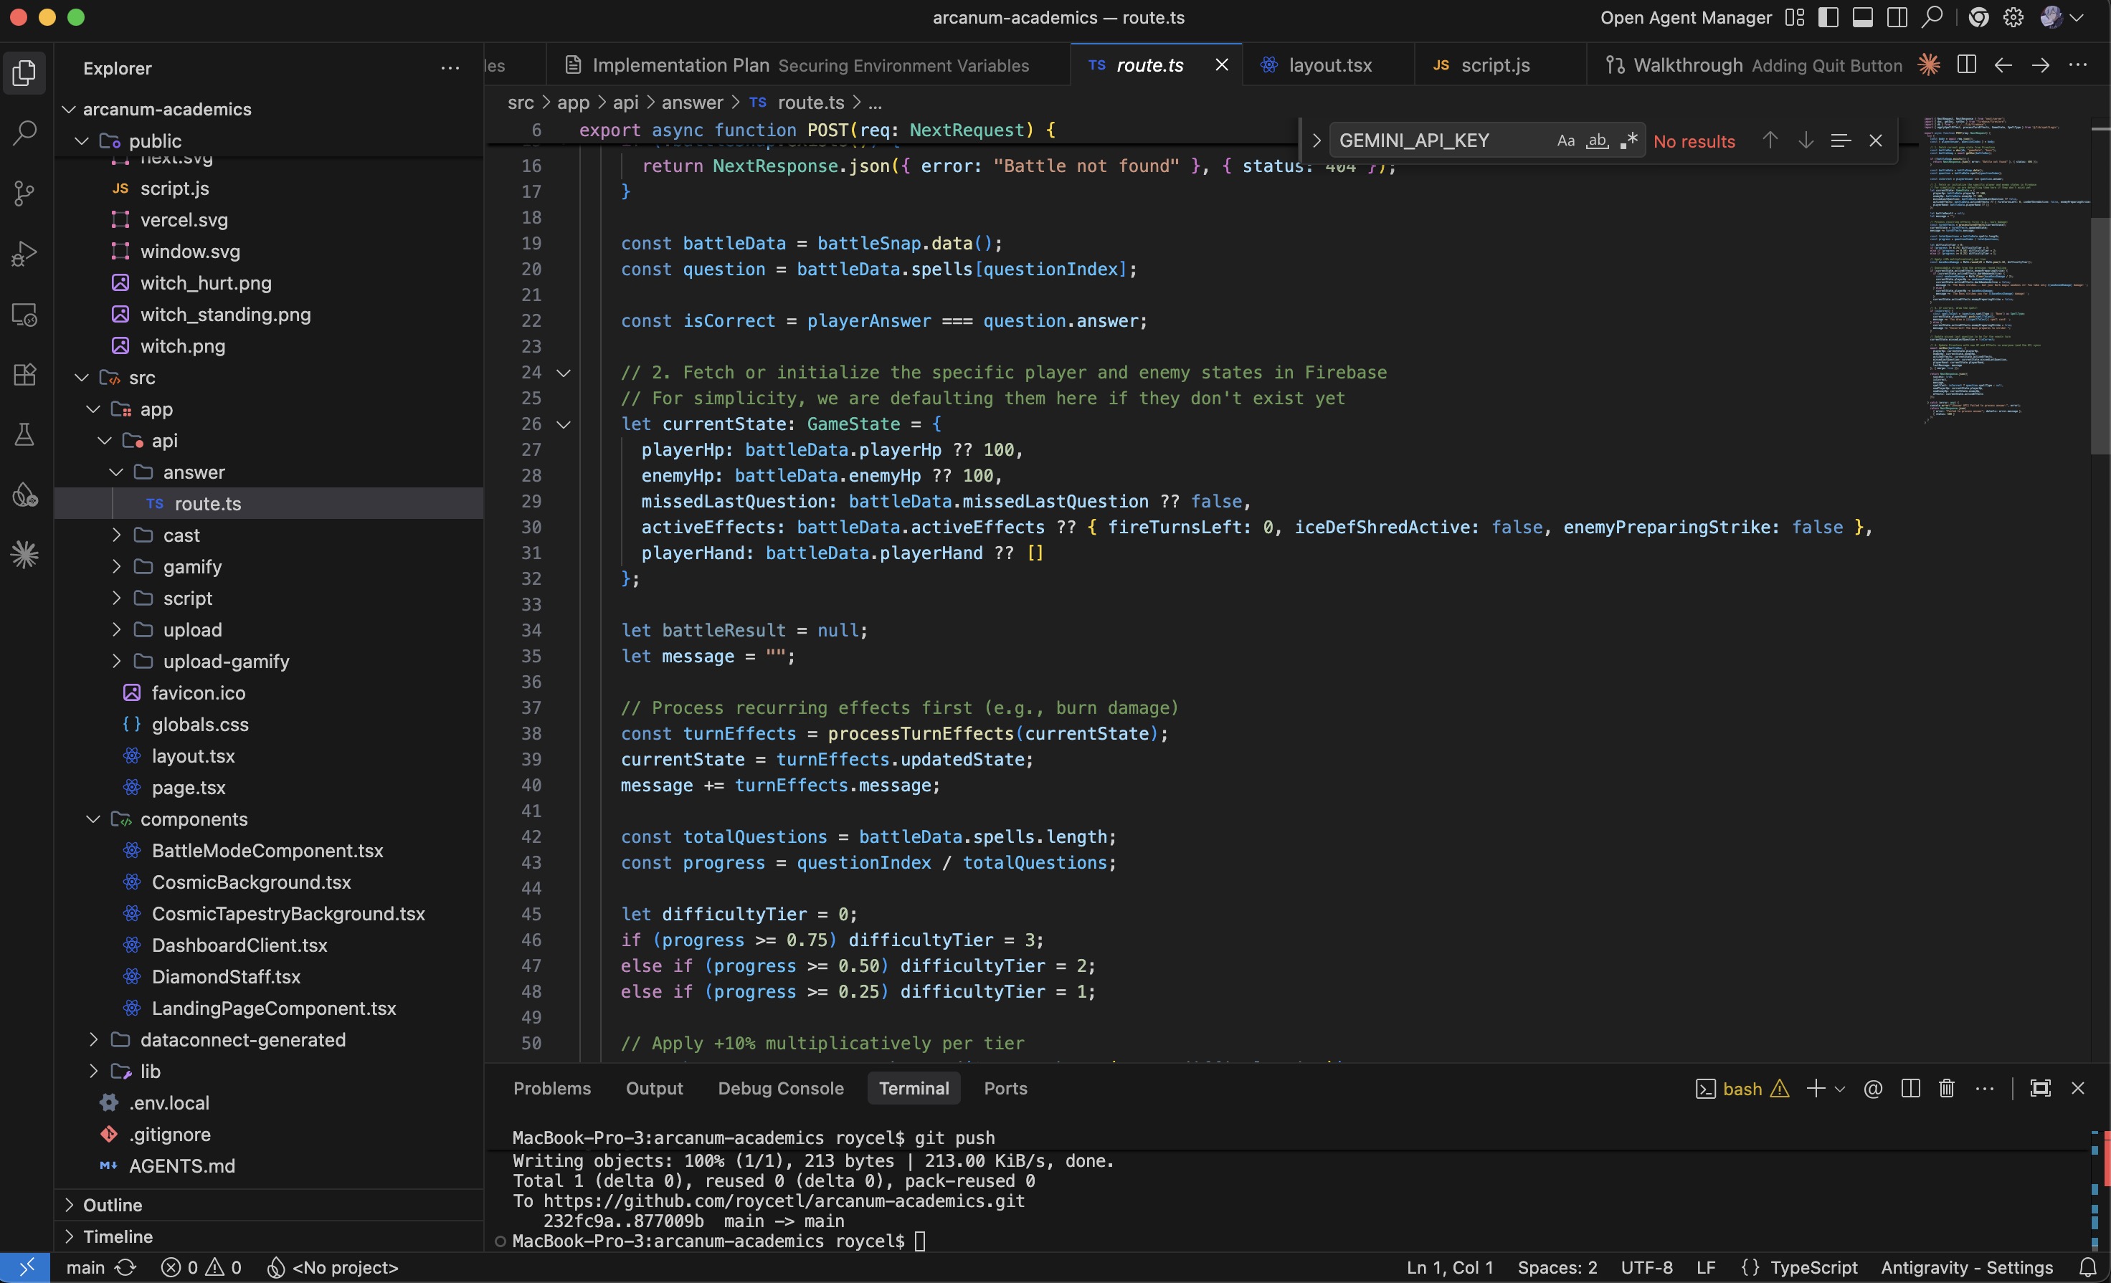Click the TypeScript language mode in status bar

pyautogui.click(x=1813, y=1267)
